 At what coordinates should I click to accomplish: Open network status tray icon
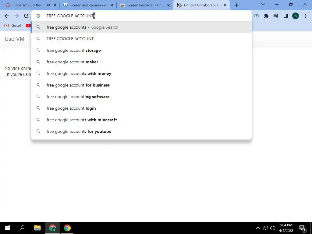[265, 228]
